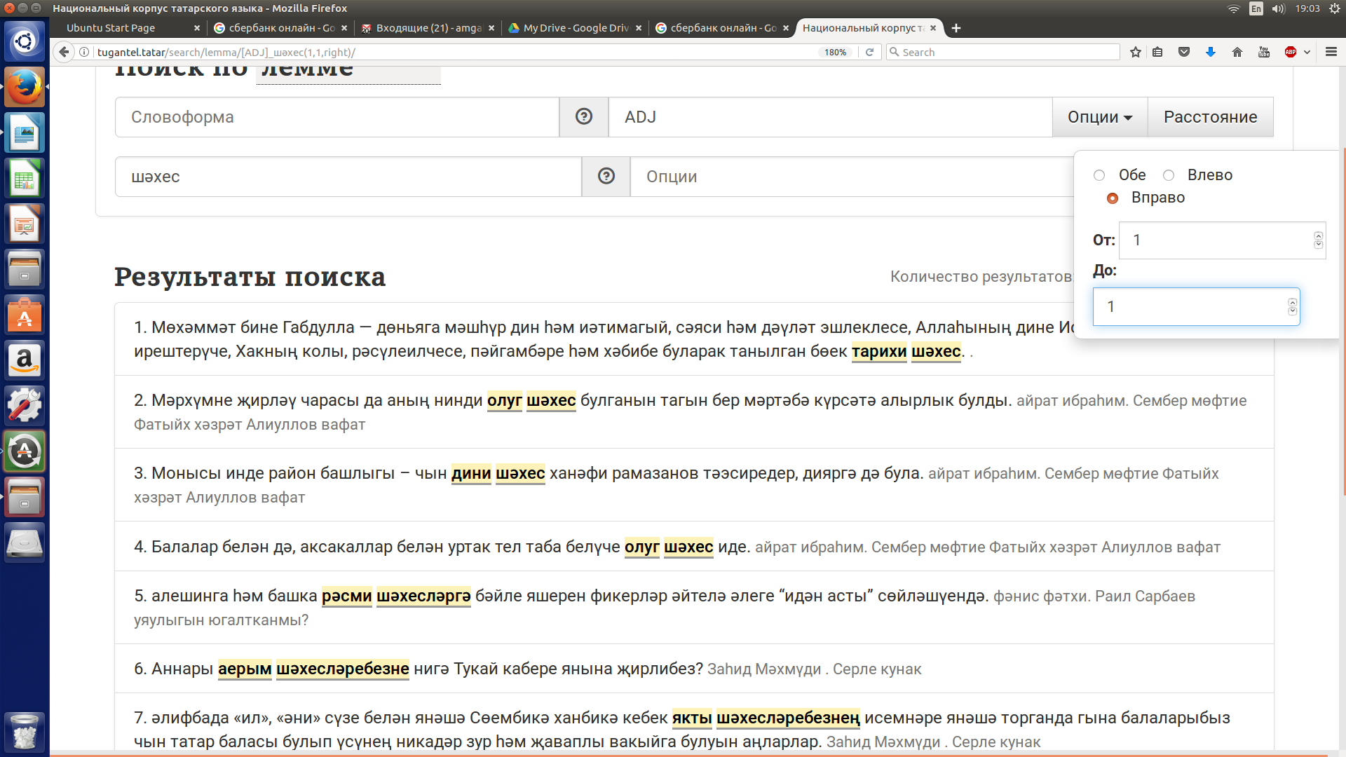Open the Adblock Plus dropdown arrow
This screenshot has width=1346, height=757.
pos(1307,51)
